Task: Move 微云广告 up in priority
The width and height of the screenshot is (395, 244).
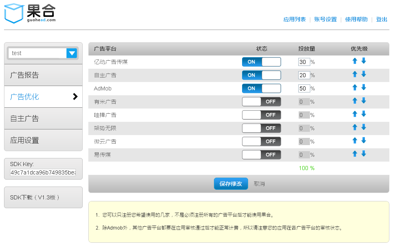Action: pyautogui.click(x=355, y=141)
